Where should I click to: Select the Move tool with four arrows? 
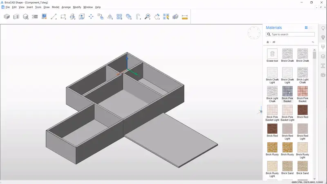coord(91,16)
